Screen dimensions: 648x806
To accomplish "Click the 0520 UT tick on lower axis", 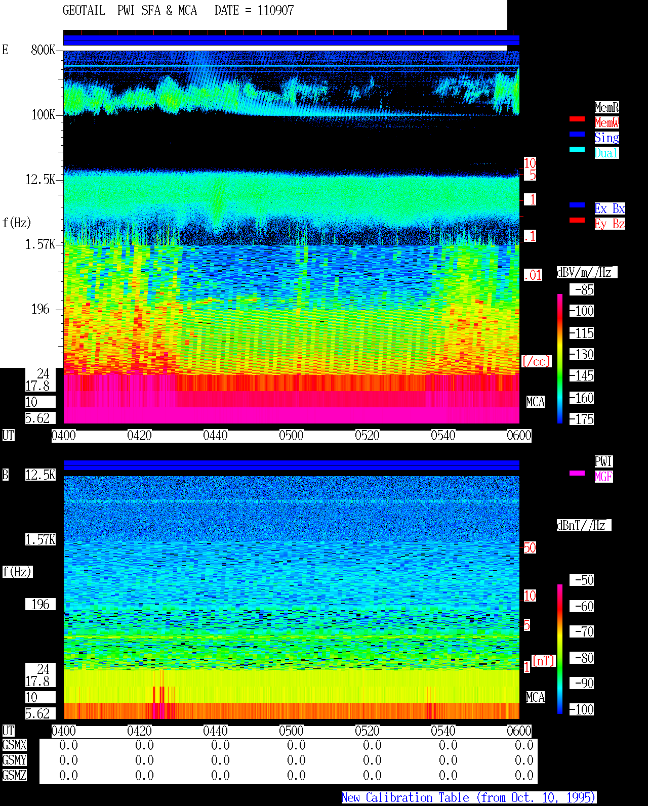I will tap(368, 731).
